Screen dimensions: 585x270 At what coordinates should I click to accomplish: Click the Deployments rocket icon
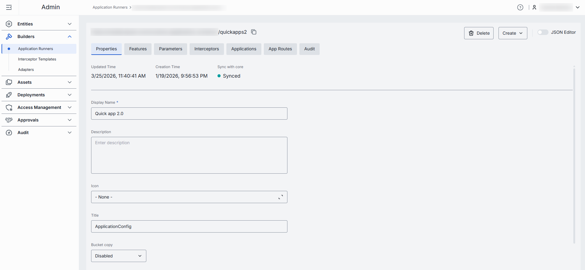[9, 95]
